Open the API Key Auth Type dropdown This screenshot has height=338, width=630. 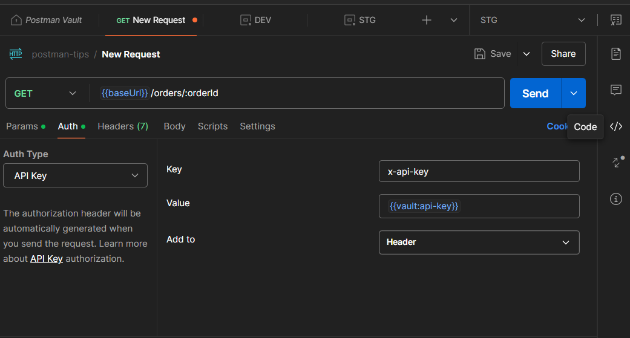(x=75, y=175)
